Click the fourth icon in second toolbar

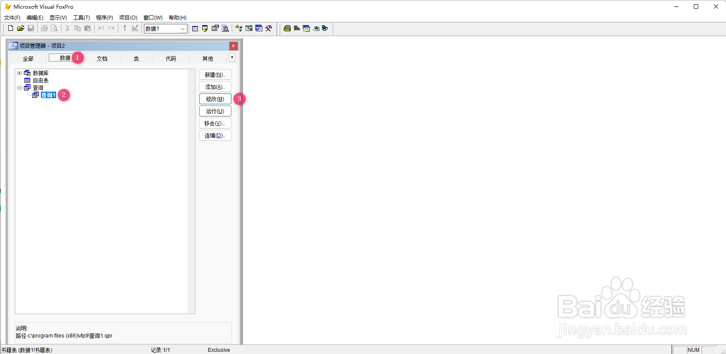(316, 28)
